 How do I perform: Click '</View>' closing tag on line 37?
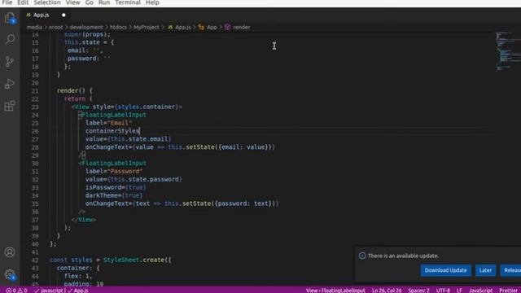click(84, 220)
